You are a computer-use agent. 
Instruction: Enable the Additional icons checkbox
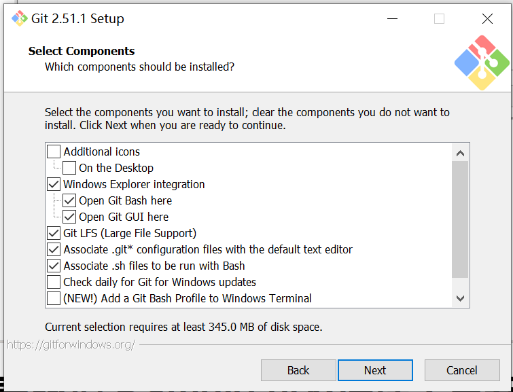54,152
